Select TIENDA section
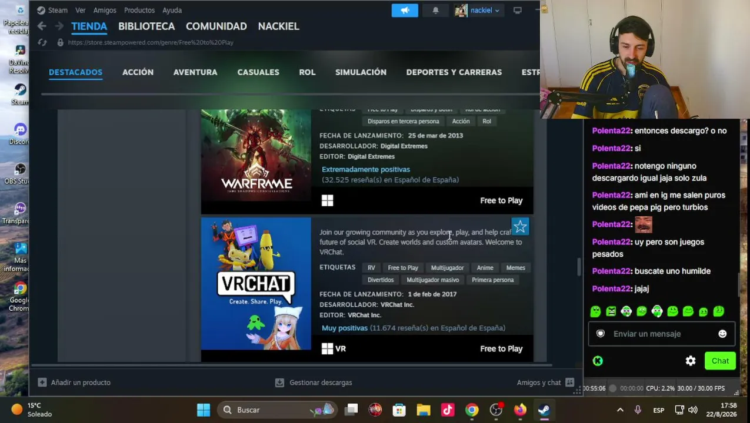The image size is (750, 423). coord(89,26)
